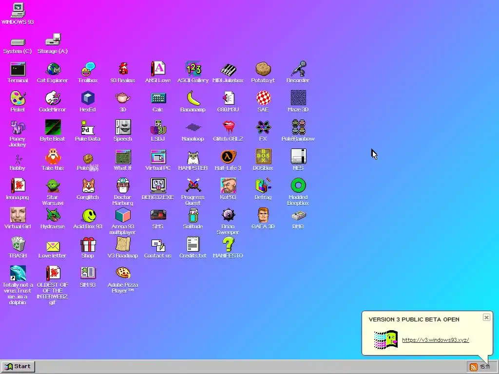499x374 pixels.
Task: Open the Shop gift box icon
Action: click(88, 244)
